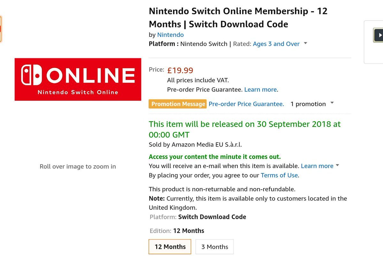Open the Terms of Use link
The height and width of the screenshot is (261, 383).
(279, 175)
